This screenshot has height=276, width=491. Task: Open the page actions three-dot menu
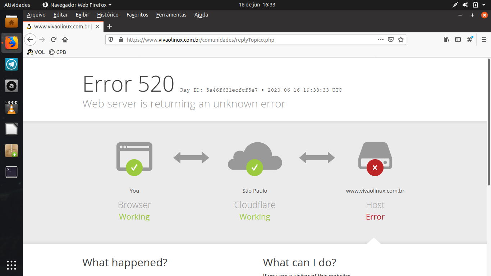coord(381,40)
